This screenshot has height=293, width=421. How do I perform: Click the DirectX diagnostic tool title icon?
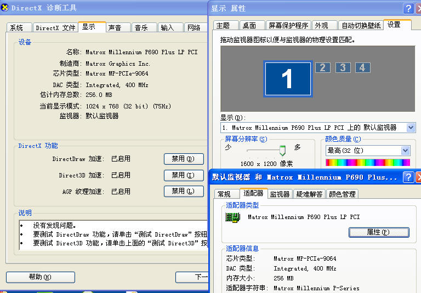(x=4, y=8)
